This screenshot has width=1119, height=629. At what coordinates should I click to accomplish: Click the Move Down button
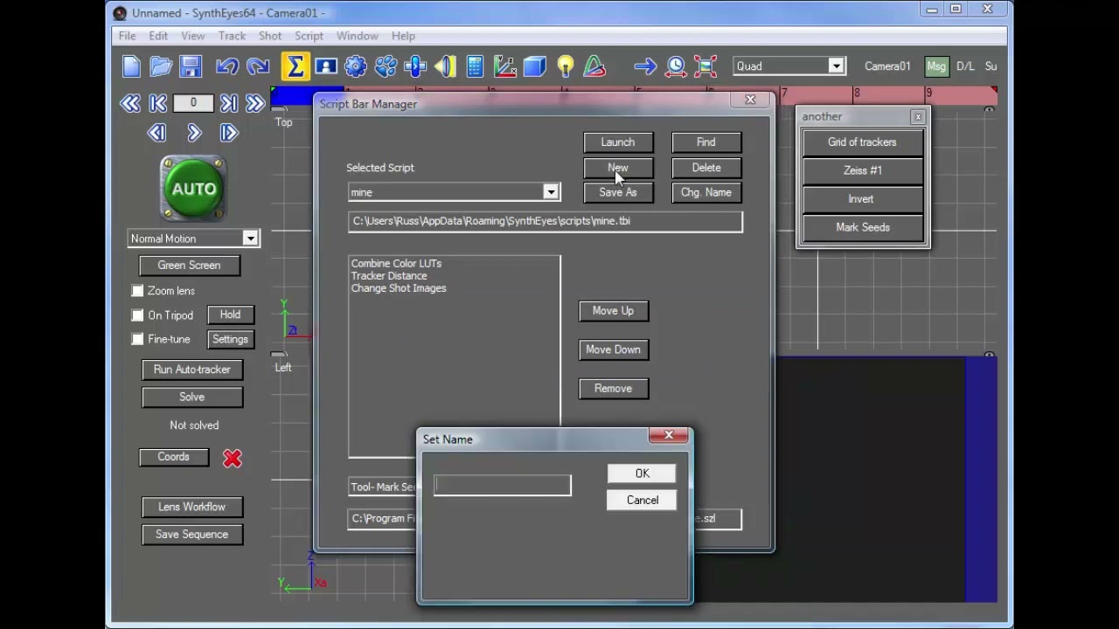coord(613,349)
